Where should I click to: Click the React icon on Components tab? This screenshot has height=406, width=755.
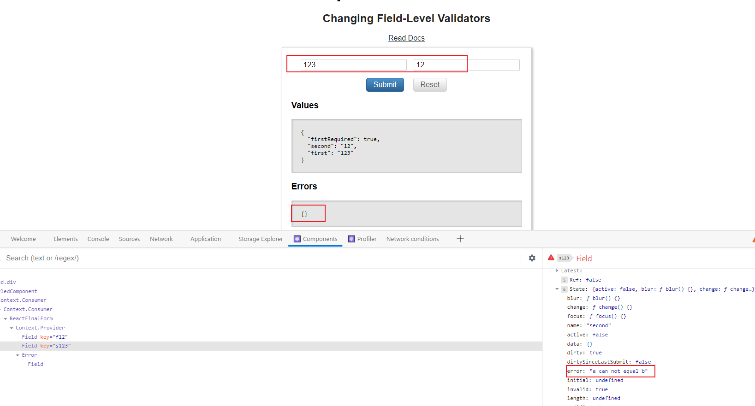[297, 239]
